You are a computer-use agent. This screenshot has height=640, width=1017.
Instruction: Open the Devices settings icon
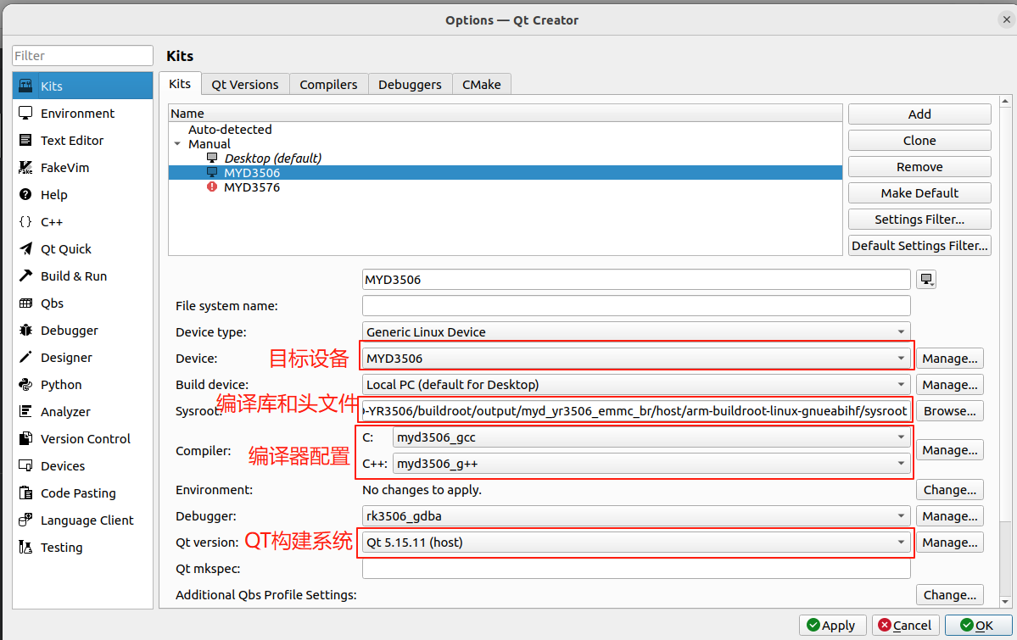[x=25, y=465]
